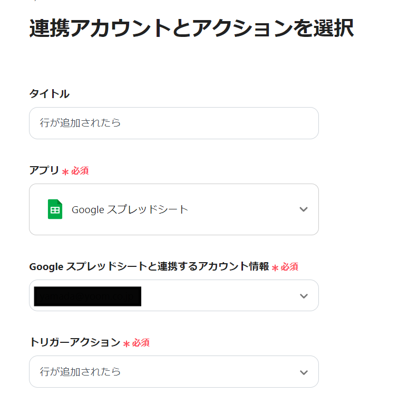Viewport: 418px width, 413px height.
Task: Click the アプリ field label
Action: (x=44, y=171)
